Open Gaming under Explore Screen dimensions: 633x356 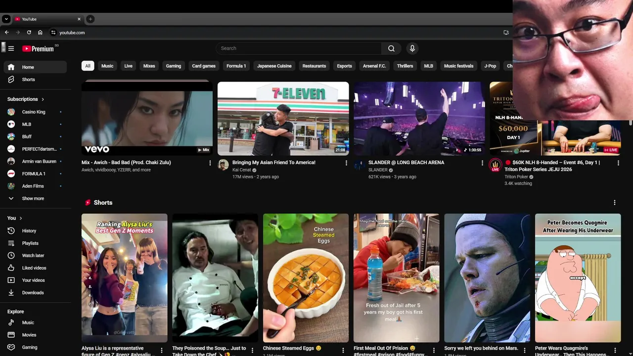click(x=35, y=347)
